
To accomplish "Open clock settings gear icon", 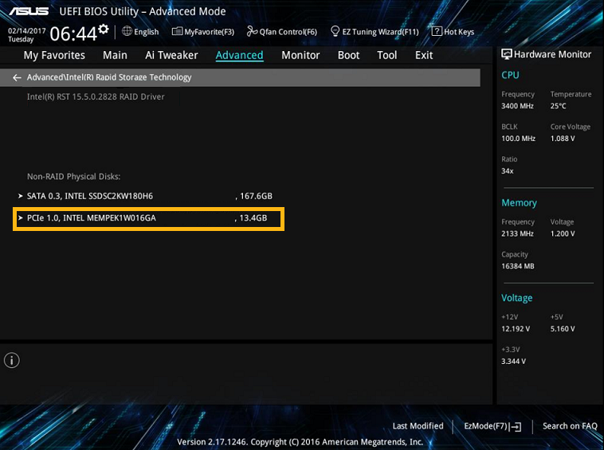I will pyautogui.click(x=104, y=29).
